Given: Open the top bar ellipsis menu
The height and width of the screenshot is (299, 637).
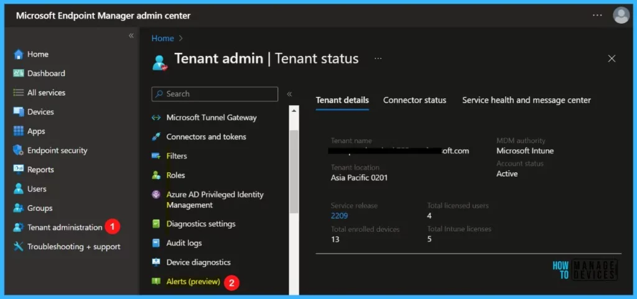Looking at the screenshot, I should click(597, 16).
